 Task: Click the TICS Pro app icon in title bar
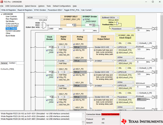[2, 2]
